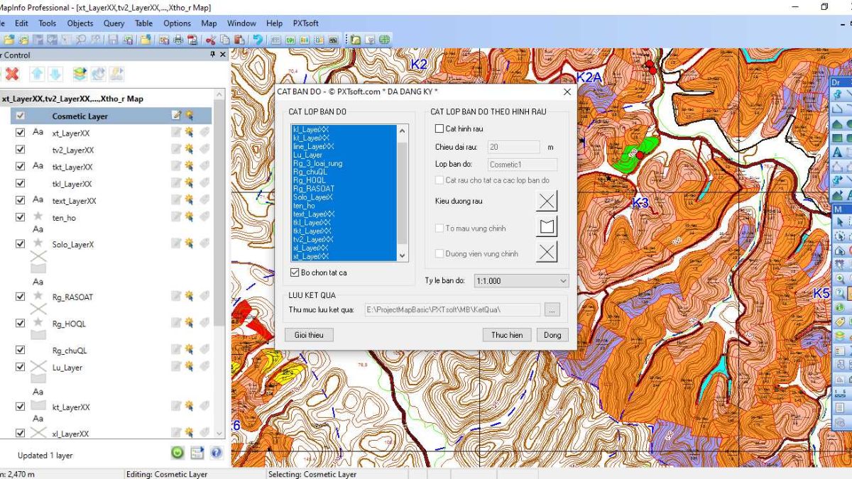Select Rg_3_loai_rung in the layer list
This screenshot has height=479, width=852.
pyautogui.click(x=317, y=163)
